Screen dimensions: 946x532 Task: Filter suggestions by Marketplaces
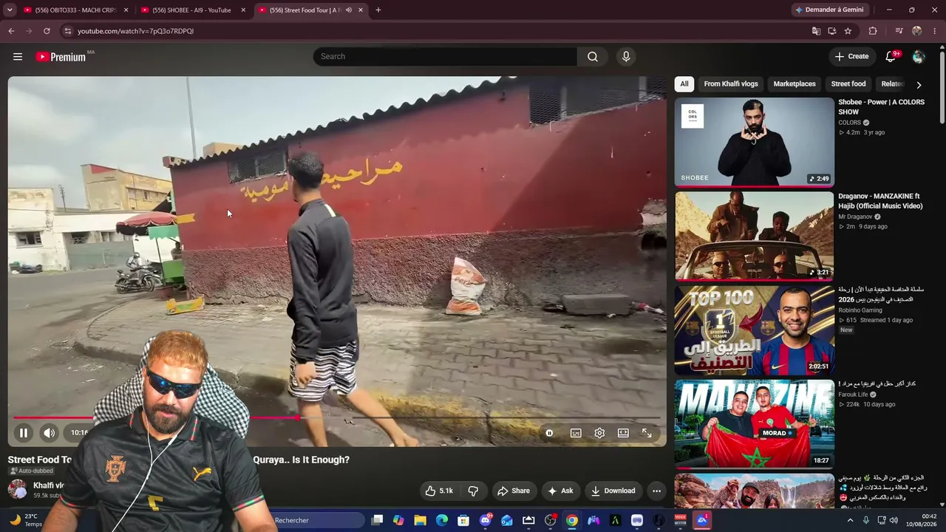point(794,84)
